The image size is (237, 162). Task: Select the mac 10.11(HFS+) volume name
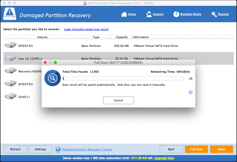coord(30,59)
